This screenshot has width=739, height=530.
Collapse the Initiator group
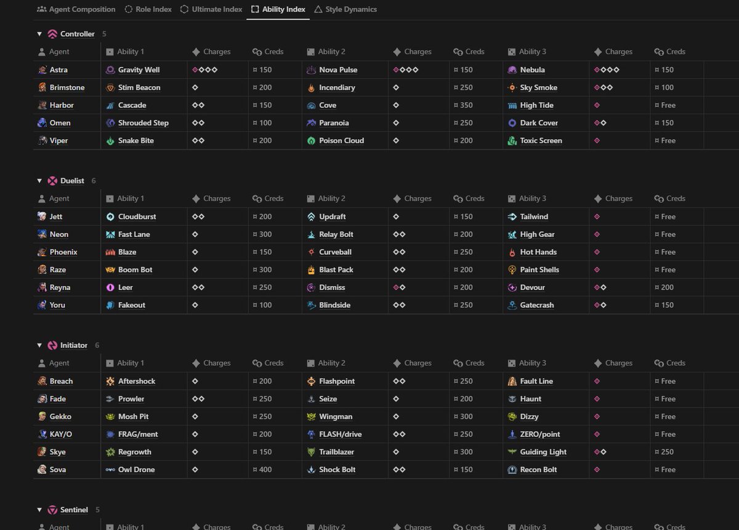pyautogui.click(x=39, y=345)
